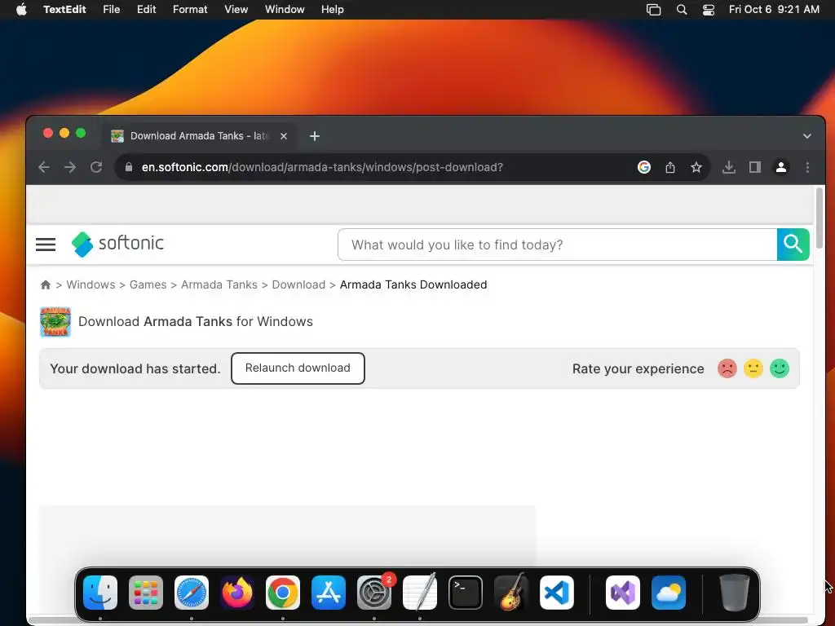Rate experience with yellow neutral face

coord(753,368)
